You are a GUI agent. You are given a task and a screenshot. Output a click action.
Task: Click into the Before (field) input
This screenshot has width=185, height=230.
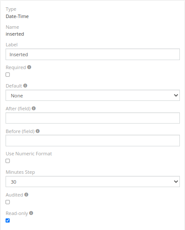(x=92, y=140)
